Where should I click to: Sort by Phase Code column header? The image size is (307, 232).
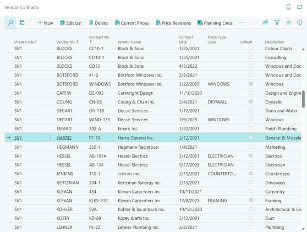tap(26, 42)
